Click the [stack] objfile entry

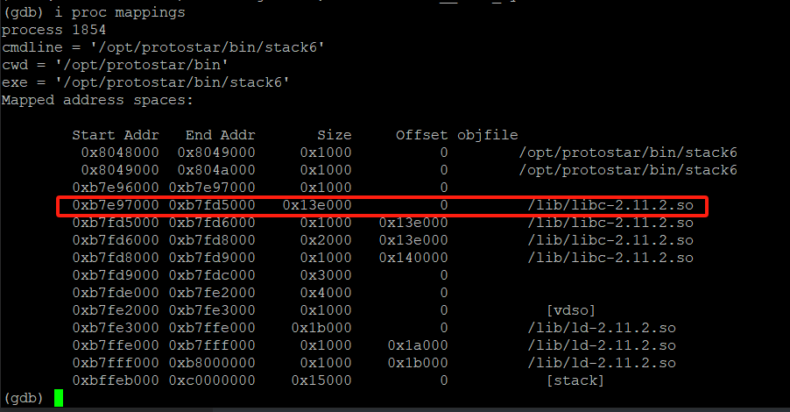tap(575, 380)
